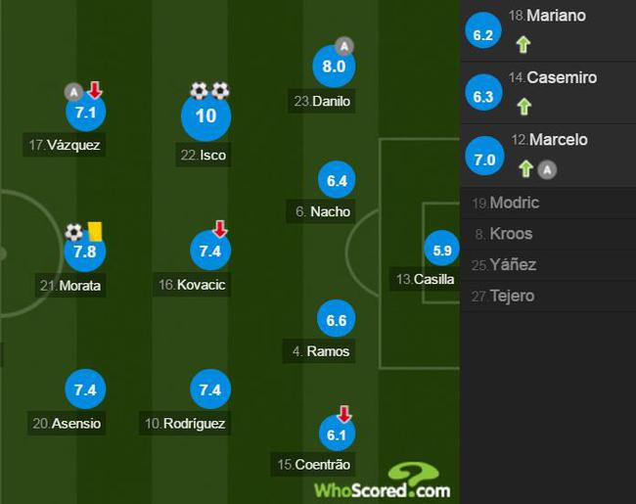The height and width of the screenshot is (504, 636).
Task: Click Isco's 10 rating circle
Action: coord(205,117)
